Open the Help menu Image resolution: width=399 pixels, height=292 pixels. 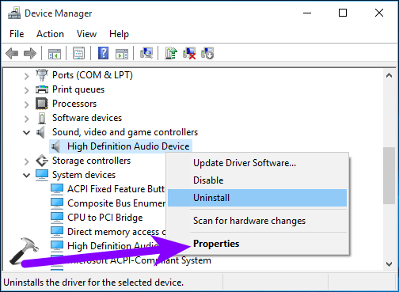(119, 34)
